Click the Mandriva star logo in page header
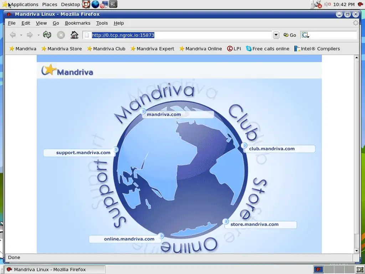Image resolution: width=365 pixels, height=274 pixels. point(67,70)
